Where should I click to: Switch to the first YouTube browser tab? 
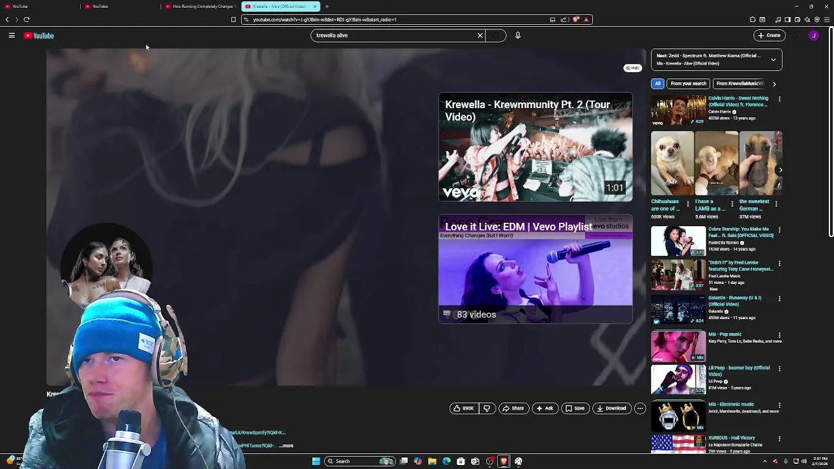[39, 7]
